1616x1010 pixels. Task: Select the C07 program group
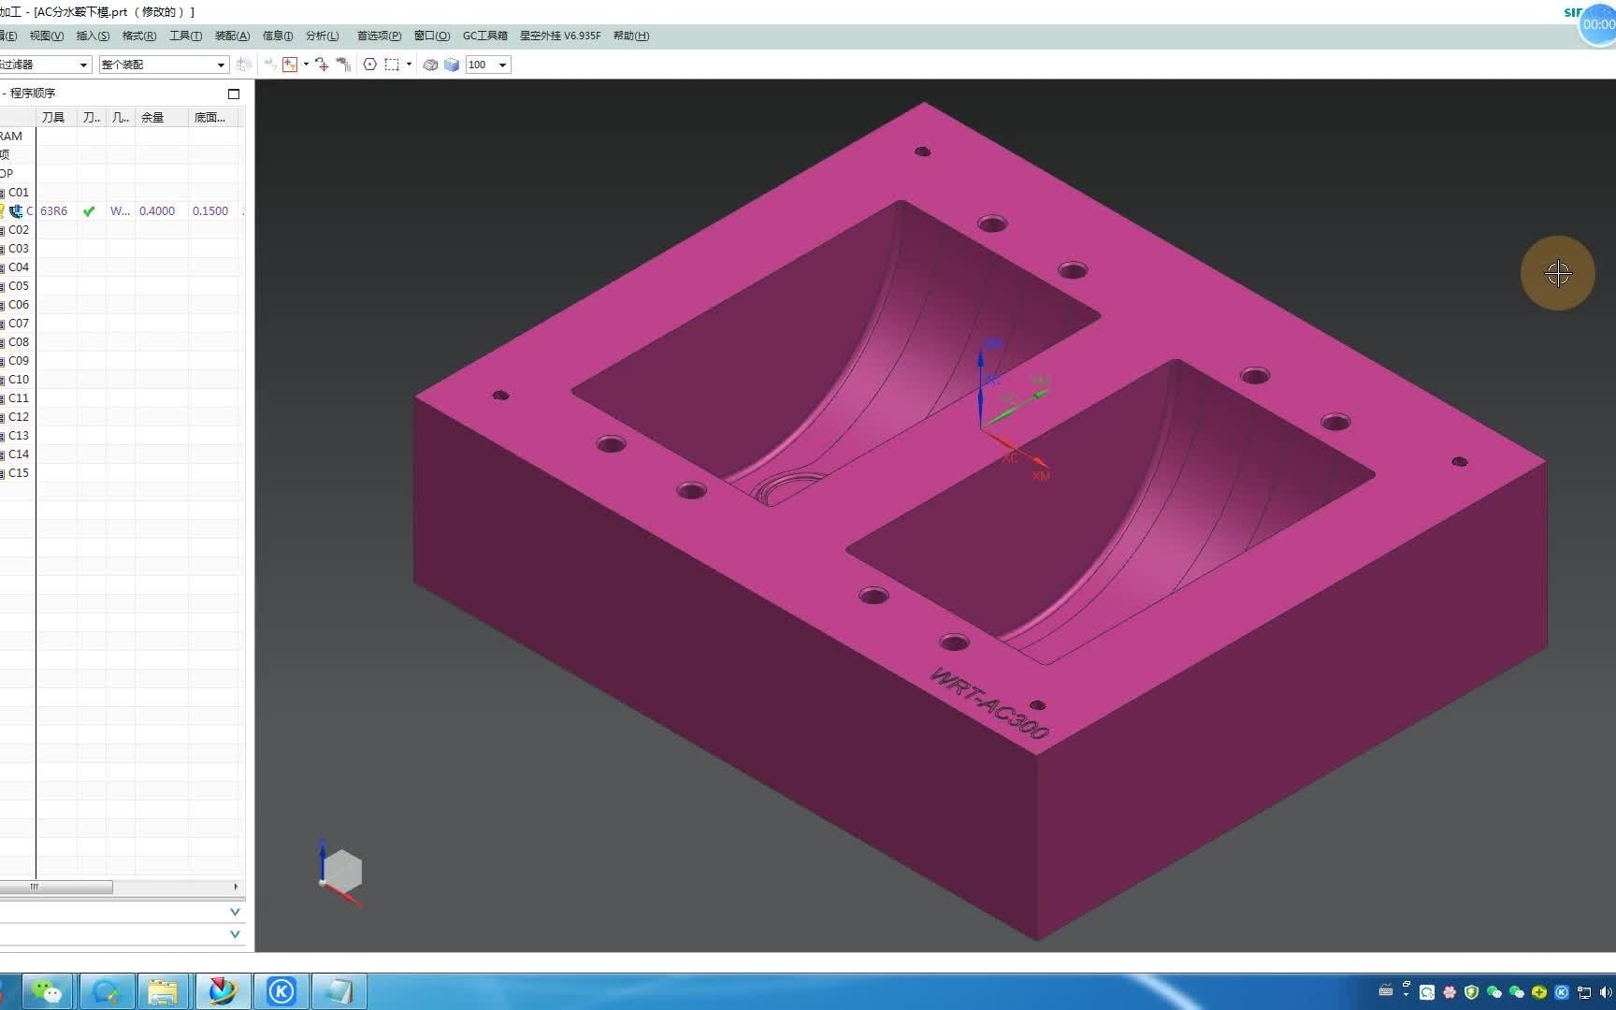point(19,323)
